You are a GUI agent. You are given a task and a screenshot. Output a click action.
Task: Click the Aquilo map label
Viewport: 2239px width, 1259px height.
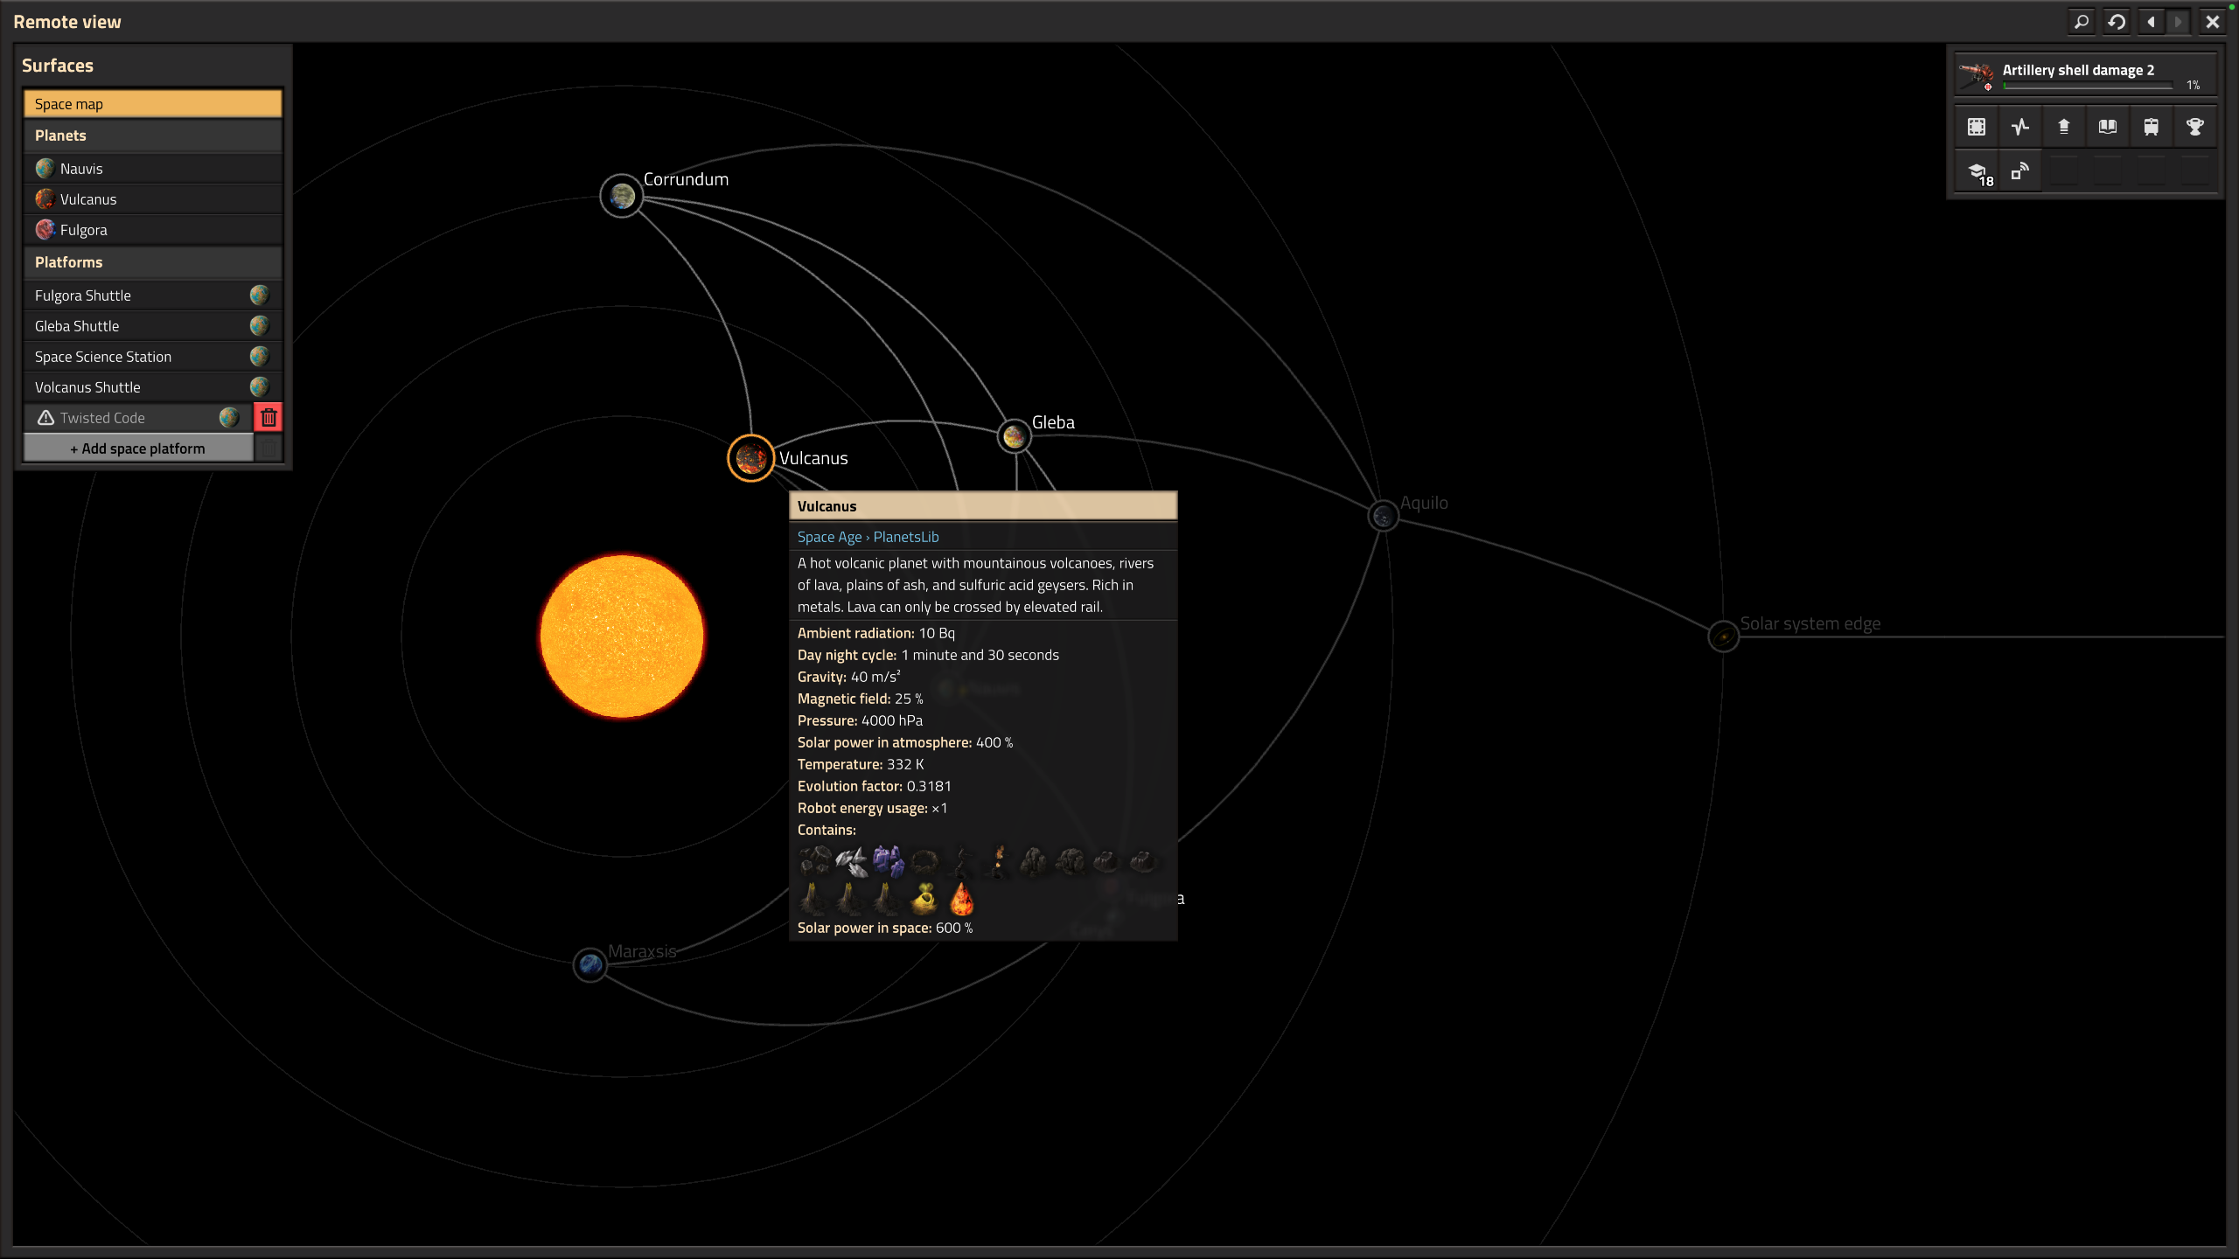click(1424, 503)
